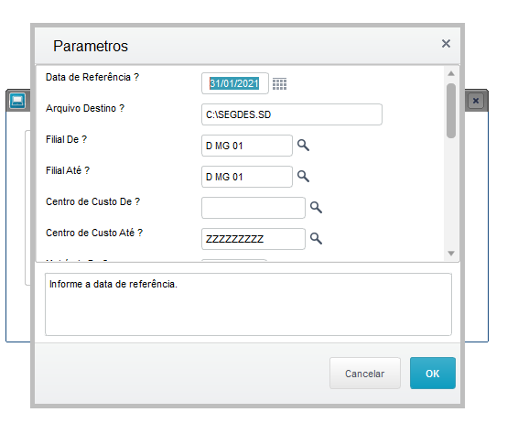Click the vertical scrollbar thumb
Screen dimensions: 507x423
coord(451,111)
